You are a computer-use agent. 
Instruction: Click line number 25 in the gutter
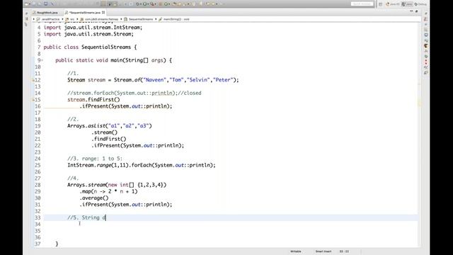pyautogui.click(x=38, y=165)
